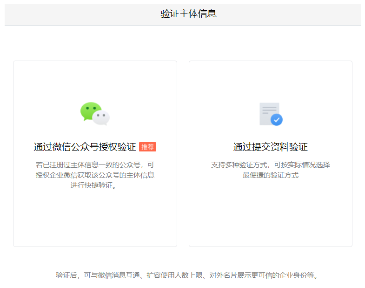Click the red 推荐 badge
This screenshot has height=288, width=365.
pos(147,147)
